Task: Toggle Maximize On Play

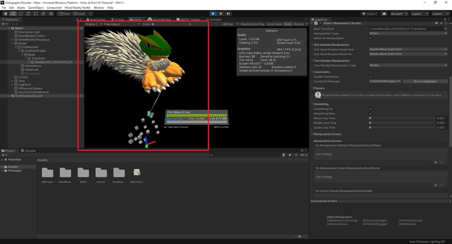Action: pyautogui.click(x=252, y=24)
